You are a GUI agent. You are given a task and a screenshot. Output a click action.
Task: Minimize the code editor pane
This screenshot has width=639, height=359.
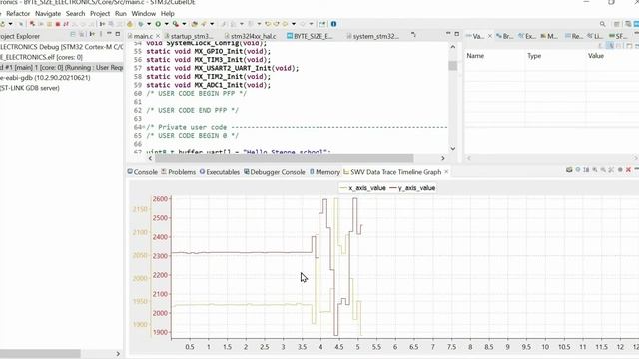448,33
